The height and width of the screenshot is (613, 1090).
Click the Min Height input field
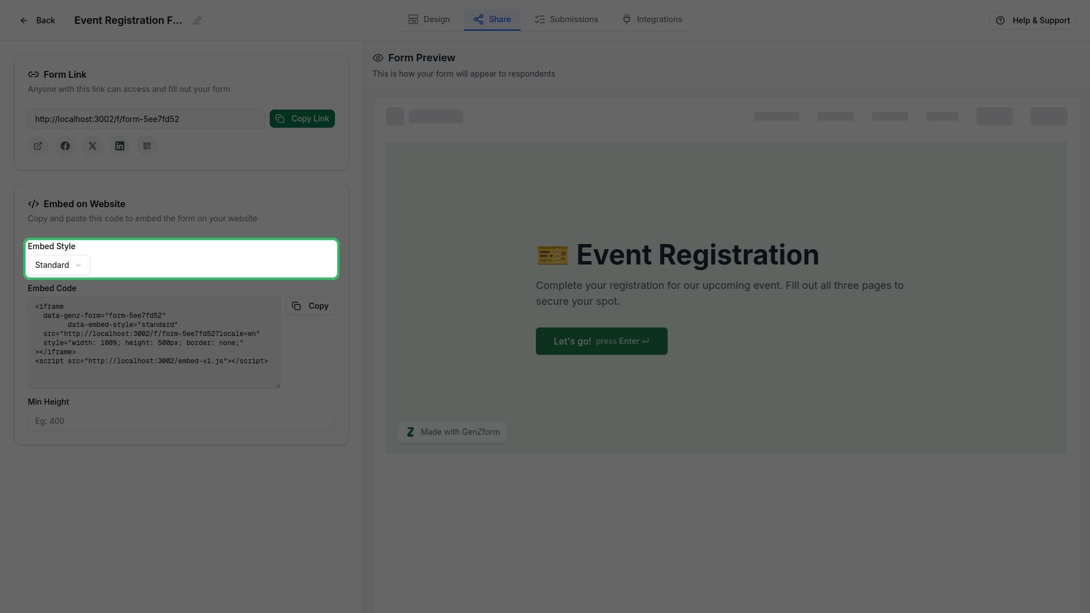tap(181, 421)
